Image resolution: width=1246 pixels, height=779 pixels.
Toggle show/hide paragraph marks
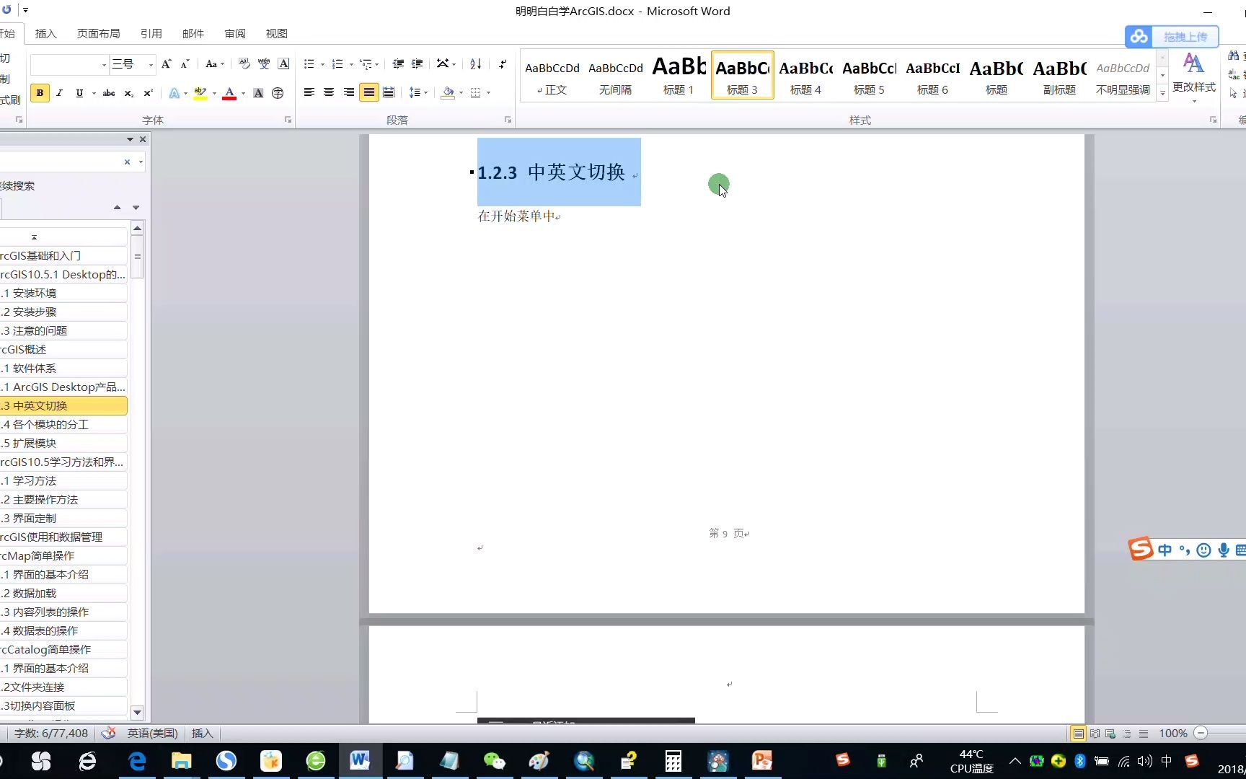503,64
